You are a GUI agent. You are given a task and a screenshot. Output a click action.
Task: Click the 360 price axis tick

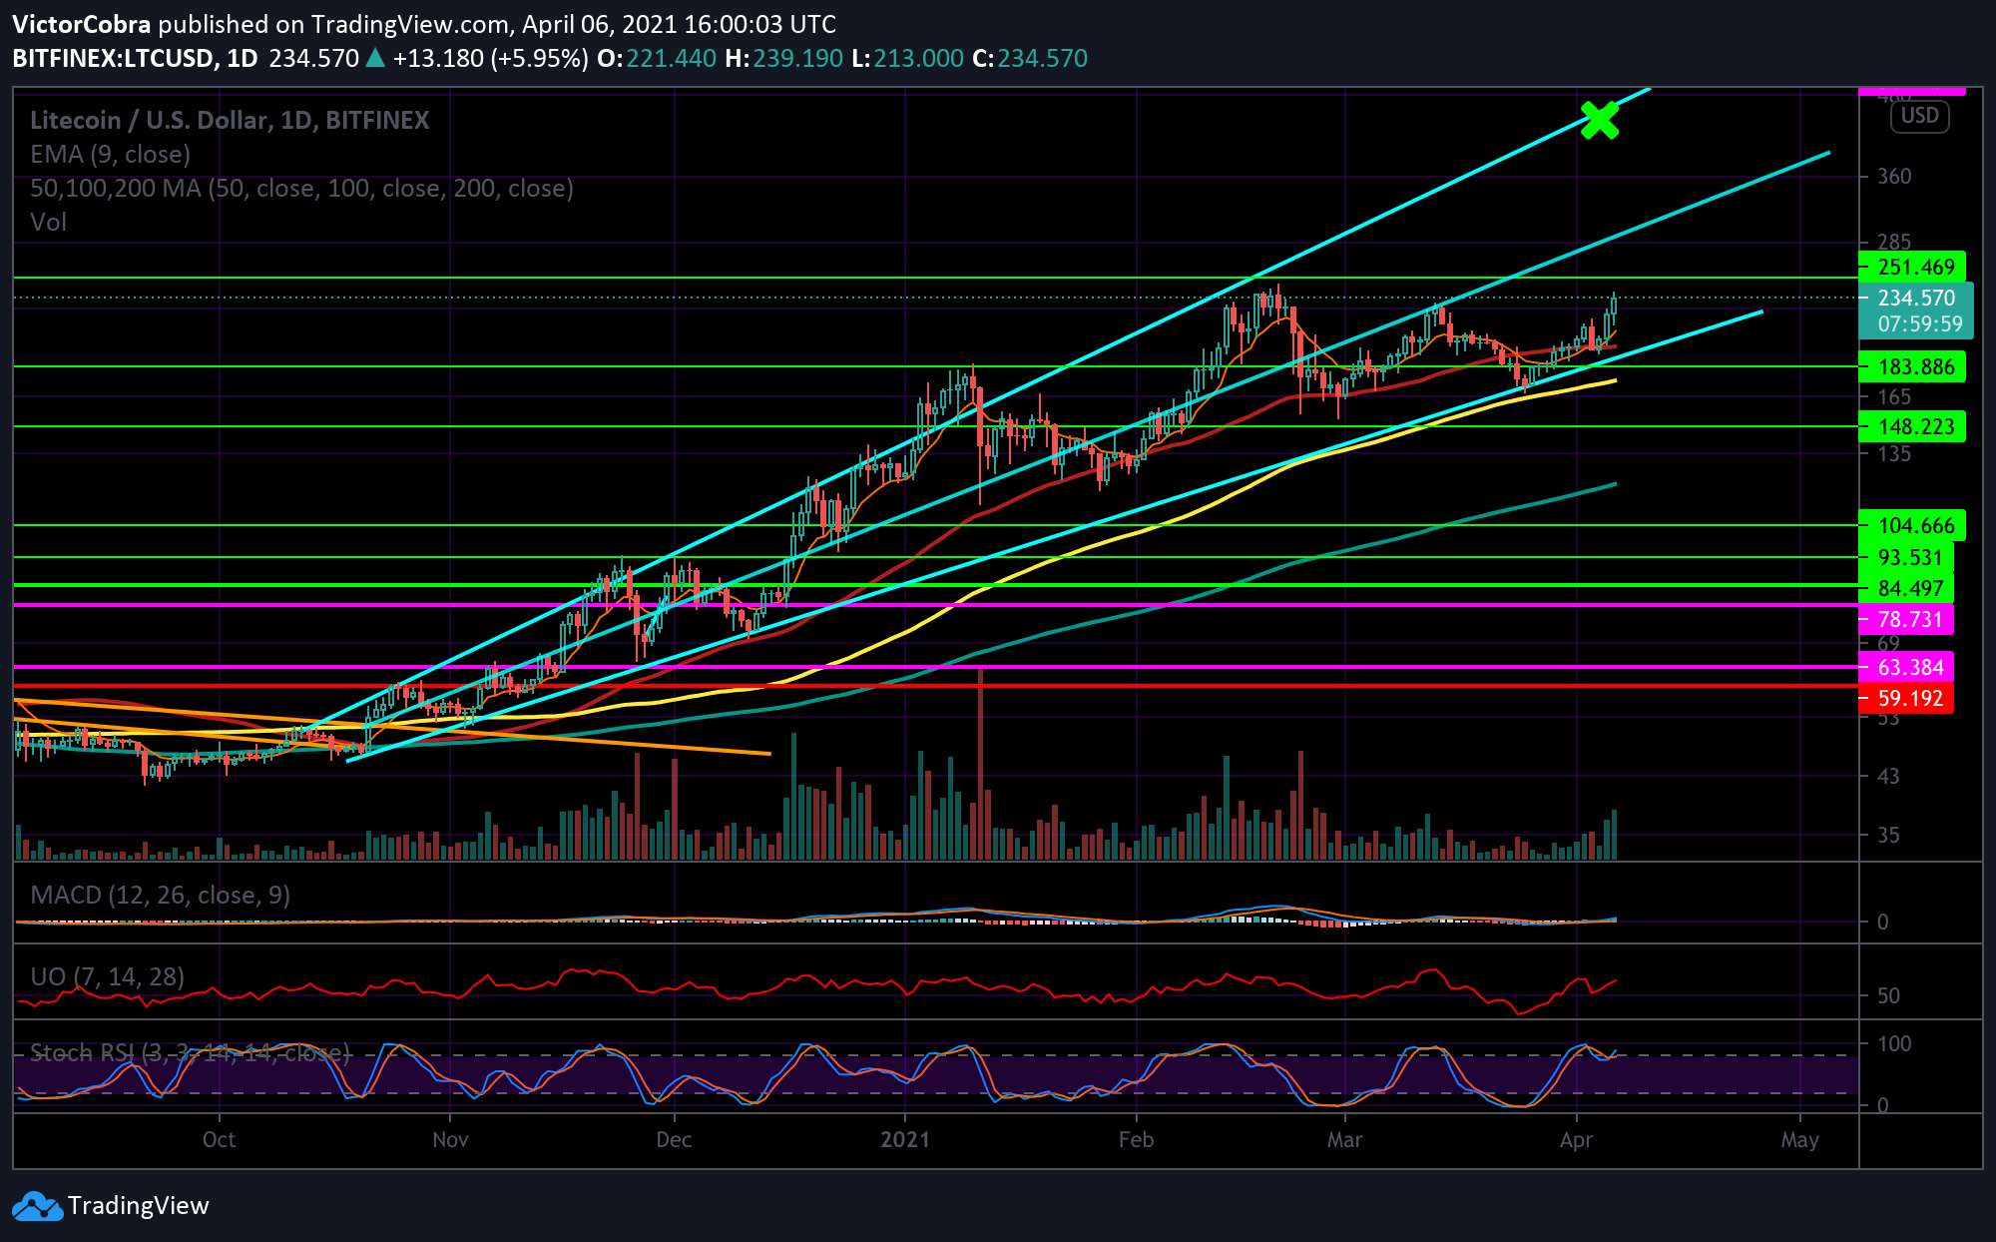(x=1894, y=176)
